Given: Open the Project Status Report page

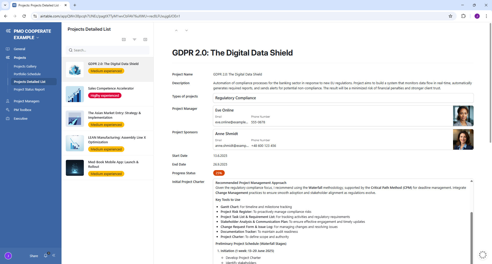Looking at the screenshot, I should 29,89.
